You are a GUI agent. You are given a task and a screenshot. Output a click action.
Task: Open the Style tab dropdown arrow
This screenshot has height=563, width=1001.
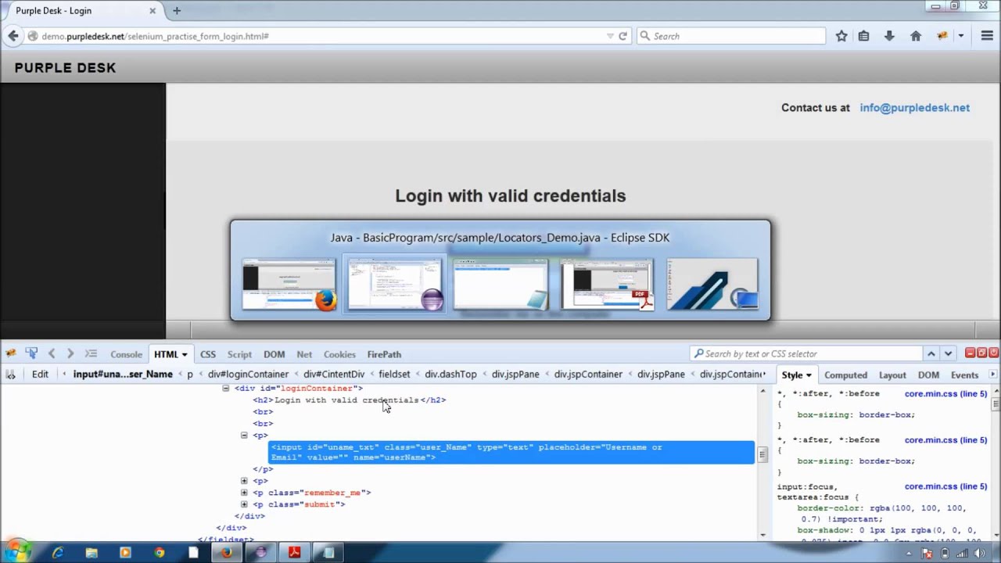[809, 375]
